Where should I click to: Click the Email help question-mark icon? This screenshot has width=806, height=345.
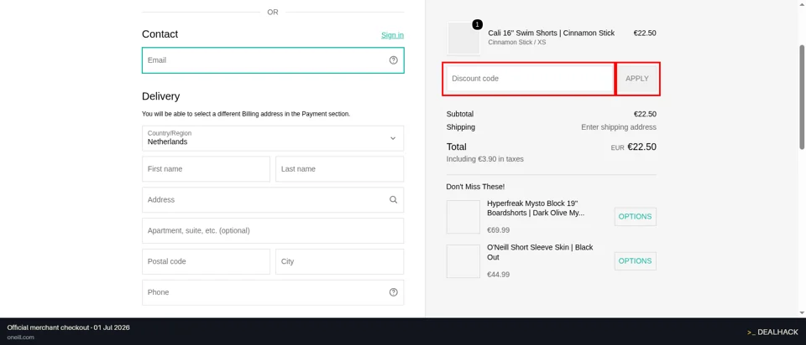point(393,60)
